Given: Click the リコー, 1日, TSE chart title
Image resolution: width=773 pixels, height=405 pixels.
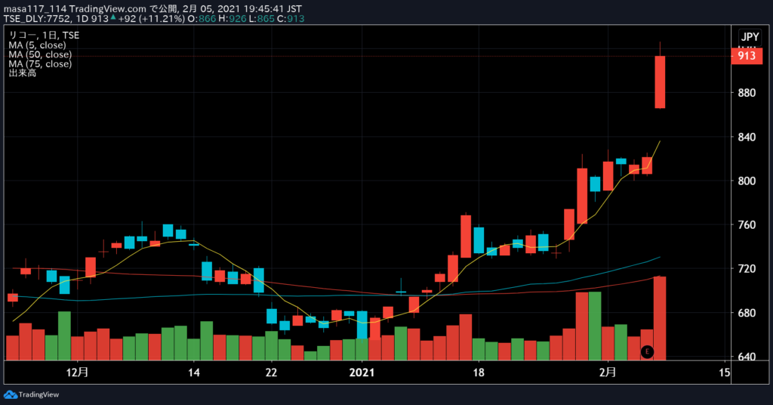Looking at the screenshot, I should click(x=44, y=35).
